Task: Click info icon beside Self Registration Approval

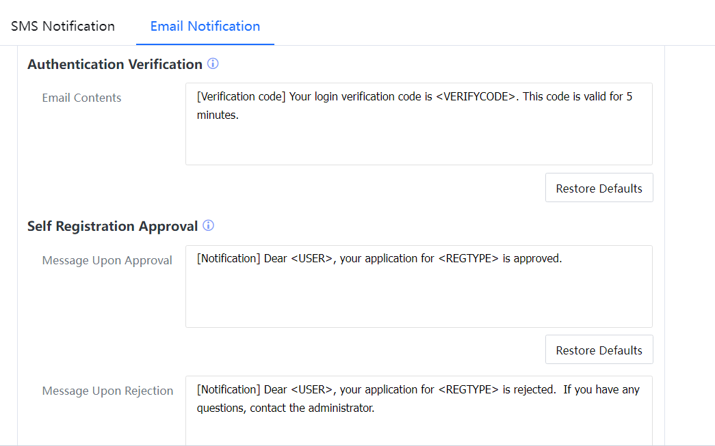Action: click(209, 225)
